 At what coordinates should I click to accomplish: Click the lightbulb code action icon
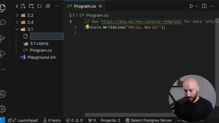pyautogui.click(x=88, y=26)
